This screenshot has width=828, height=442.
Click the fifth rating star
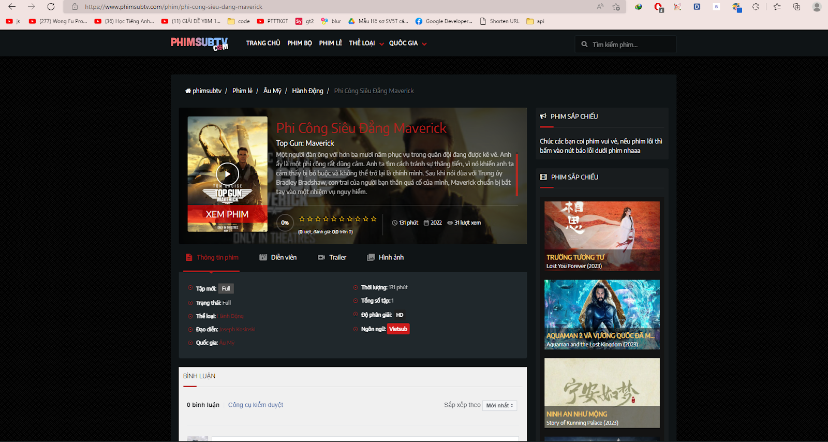[x=334, y=219]
